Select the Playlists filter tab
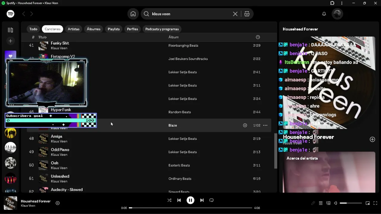381x214 pixels. tap(114, 29)
